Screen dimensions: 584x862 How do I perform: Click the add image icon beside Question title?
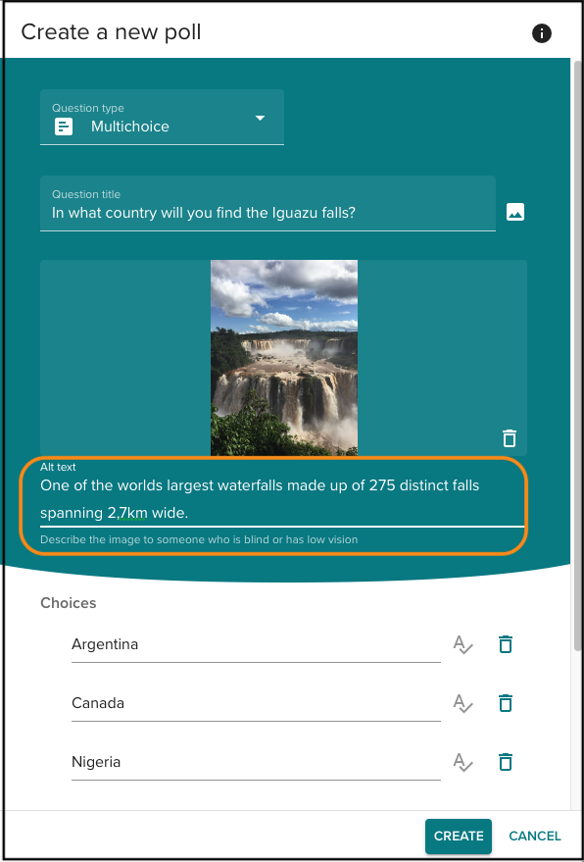(x=514, y=212)
